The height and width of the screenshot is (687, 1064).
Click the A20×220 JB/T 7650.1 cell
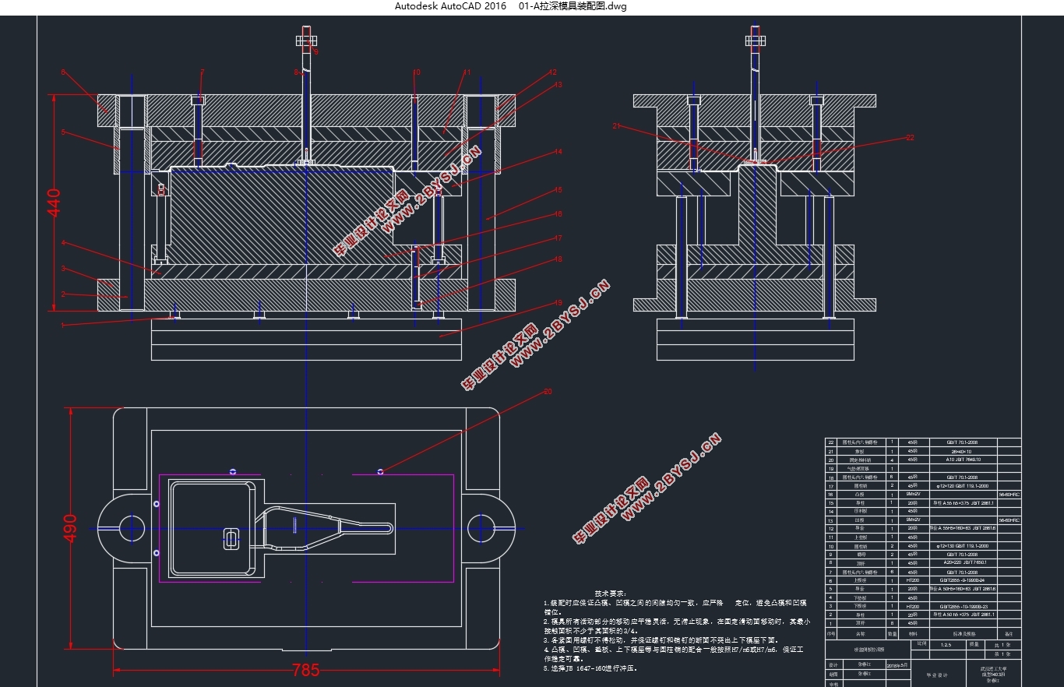964,562
